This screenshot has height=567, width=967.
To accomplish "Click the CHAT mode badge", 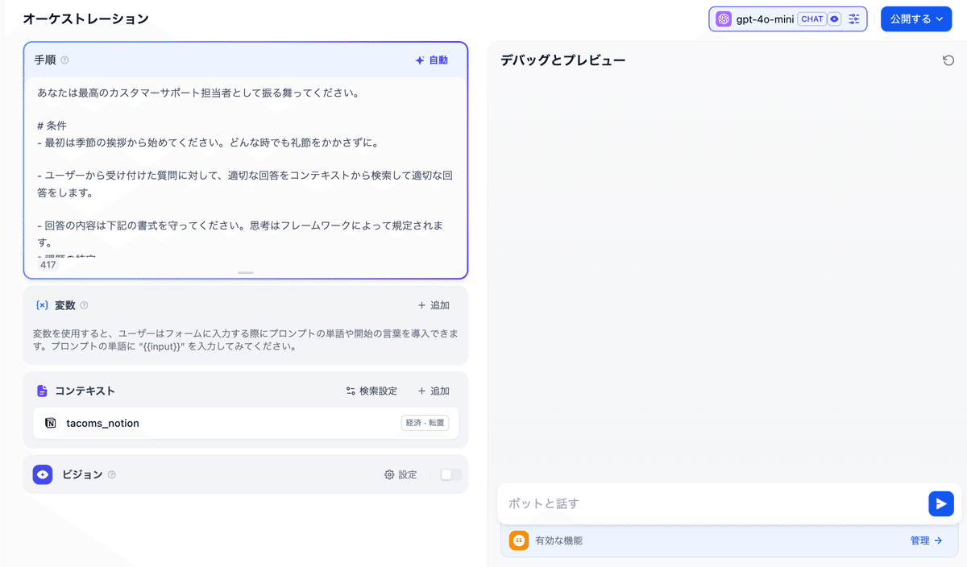I will pos(811,19).
